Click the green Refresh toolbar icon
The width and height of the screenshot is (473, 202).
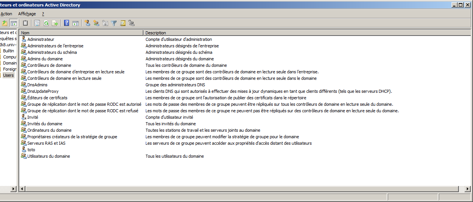coord(46,23)
